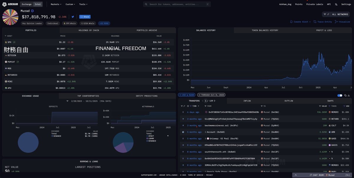Open Murad's Twitter profile icon

tap(73, 17)
